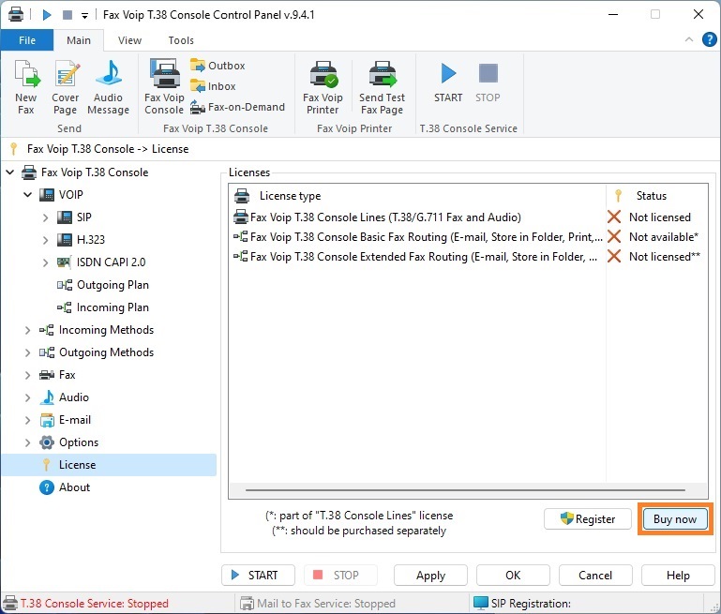
Task: Click the disabled ribbon STOP service icon
Action: [x=488, y=82]
